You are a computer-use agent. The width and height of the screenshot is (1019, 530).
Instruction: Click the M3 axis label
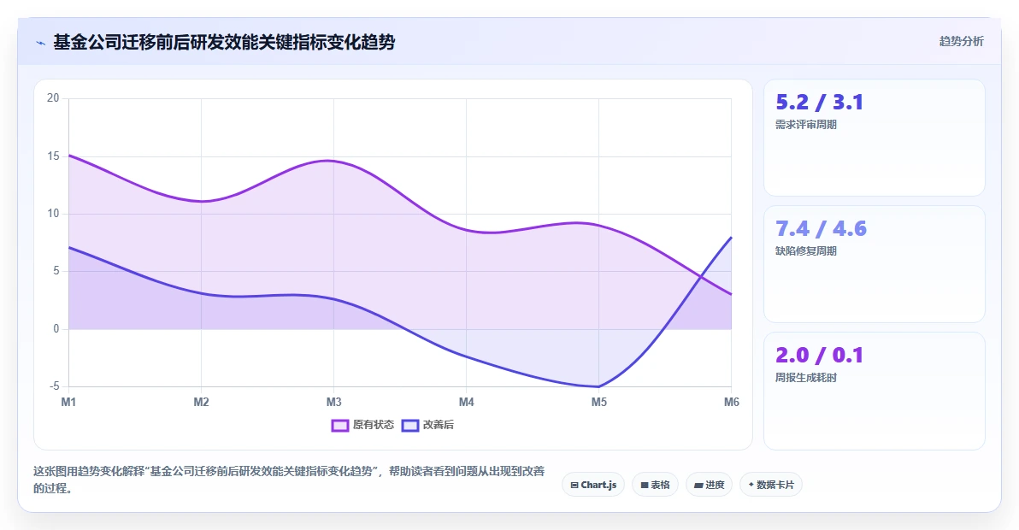pyautogui.click(x=333, y=402)
